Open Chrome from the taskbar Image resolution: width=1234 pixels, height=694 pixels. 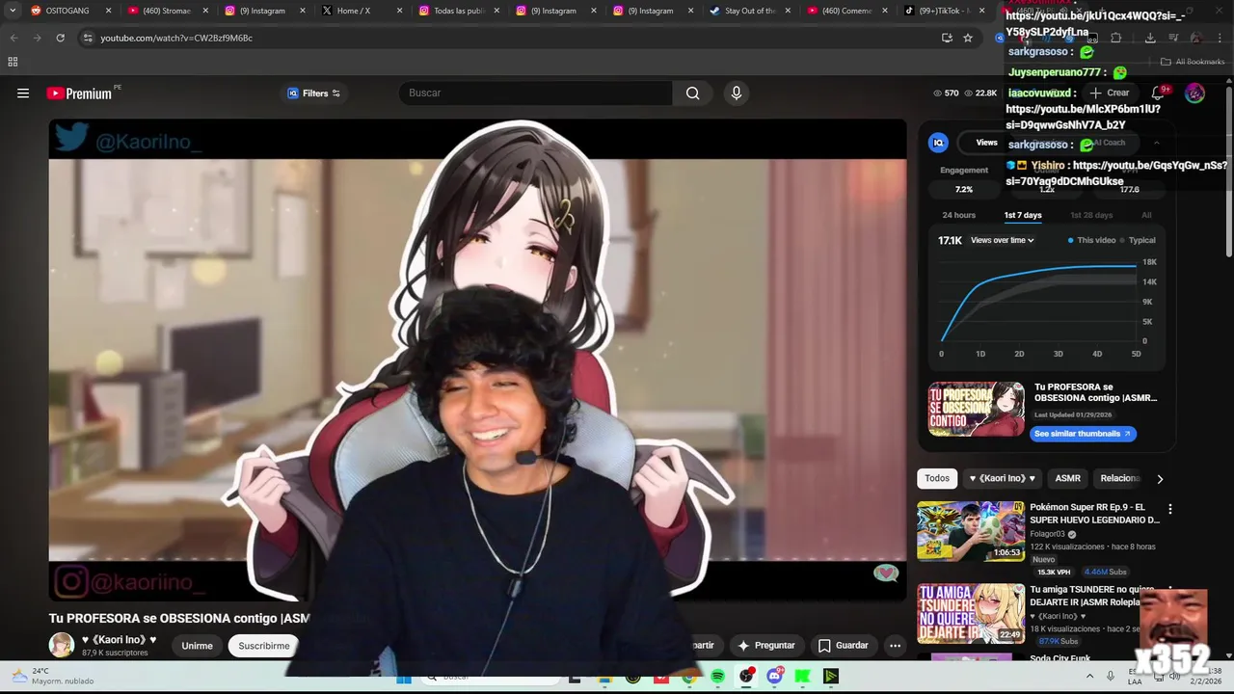coord(688,677)
